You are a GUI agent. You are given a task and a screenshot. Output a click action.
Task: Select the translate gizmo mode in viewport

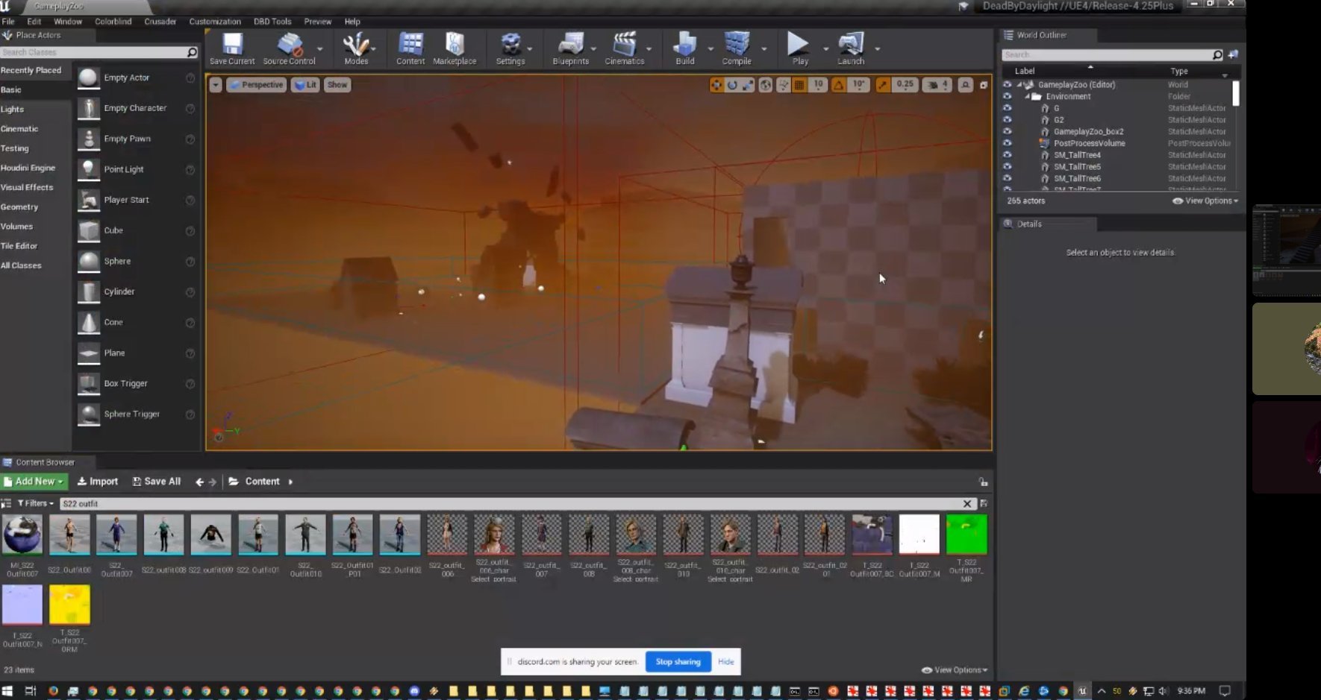716,85
